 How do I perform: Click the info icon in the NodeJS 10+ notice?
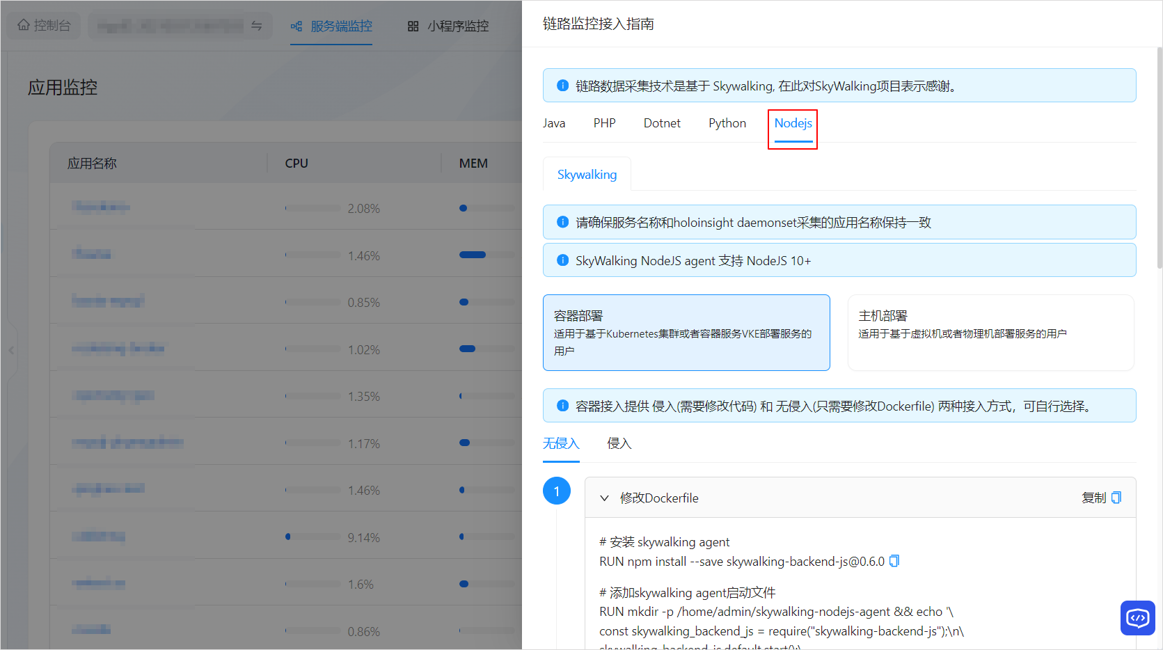pos(563,260)
